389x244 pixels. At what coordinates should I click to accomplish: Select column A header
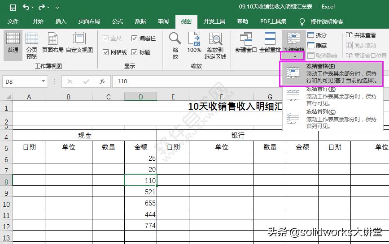click(29, 97)
